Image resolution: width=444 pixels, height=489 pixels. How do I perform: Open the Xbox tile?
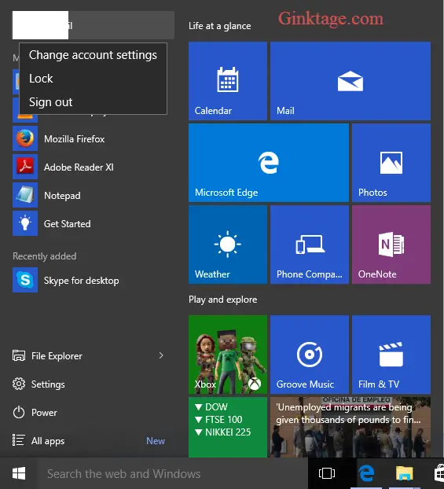coord(228,355)
